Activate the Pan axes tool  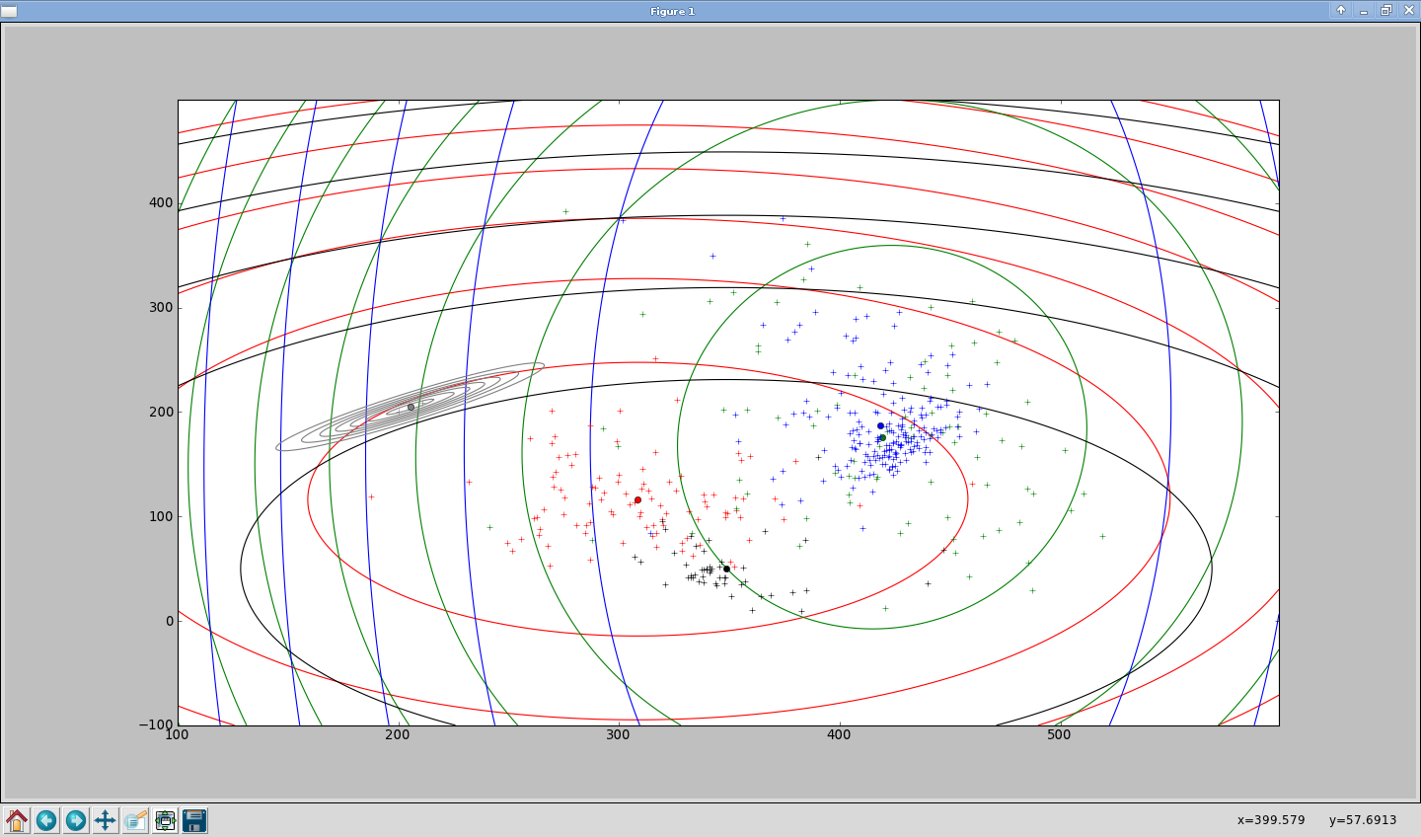point(106,820)
